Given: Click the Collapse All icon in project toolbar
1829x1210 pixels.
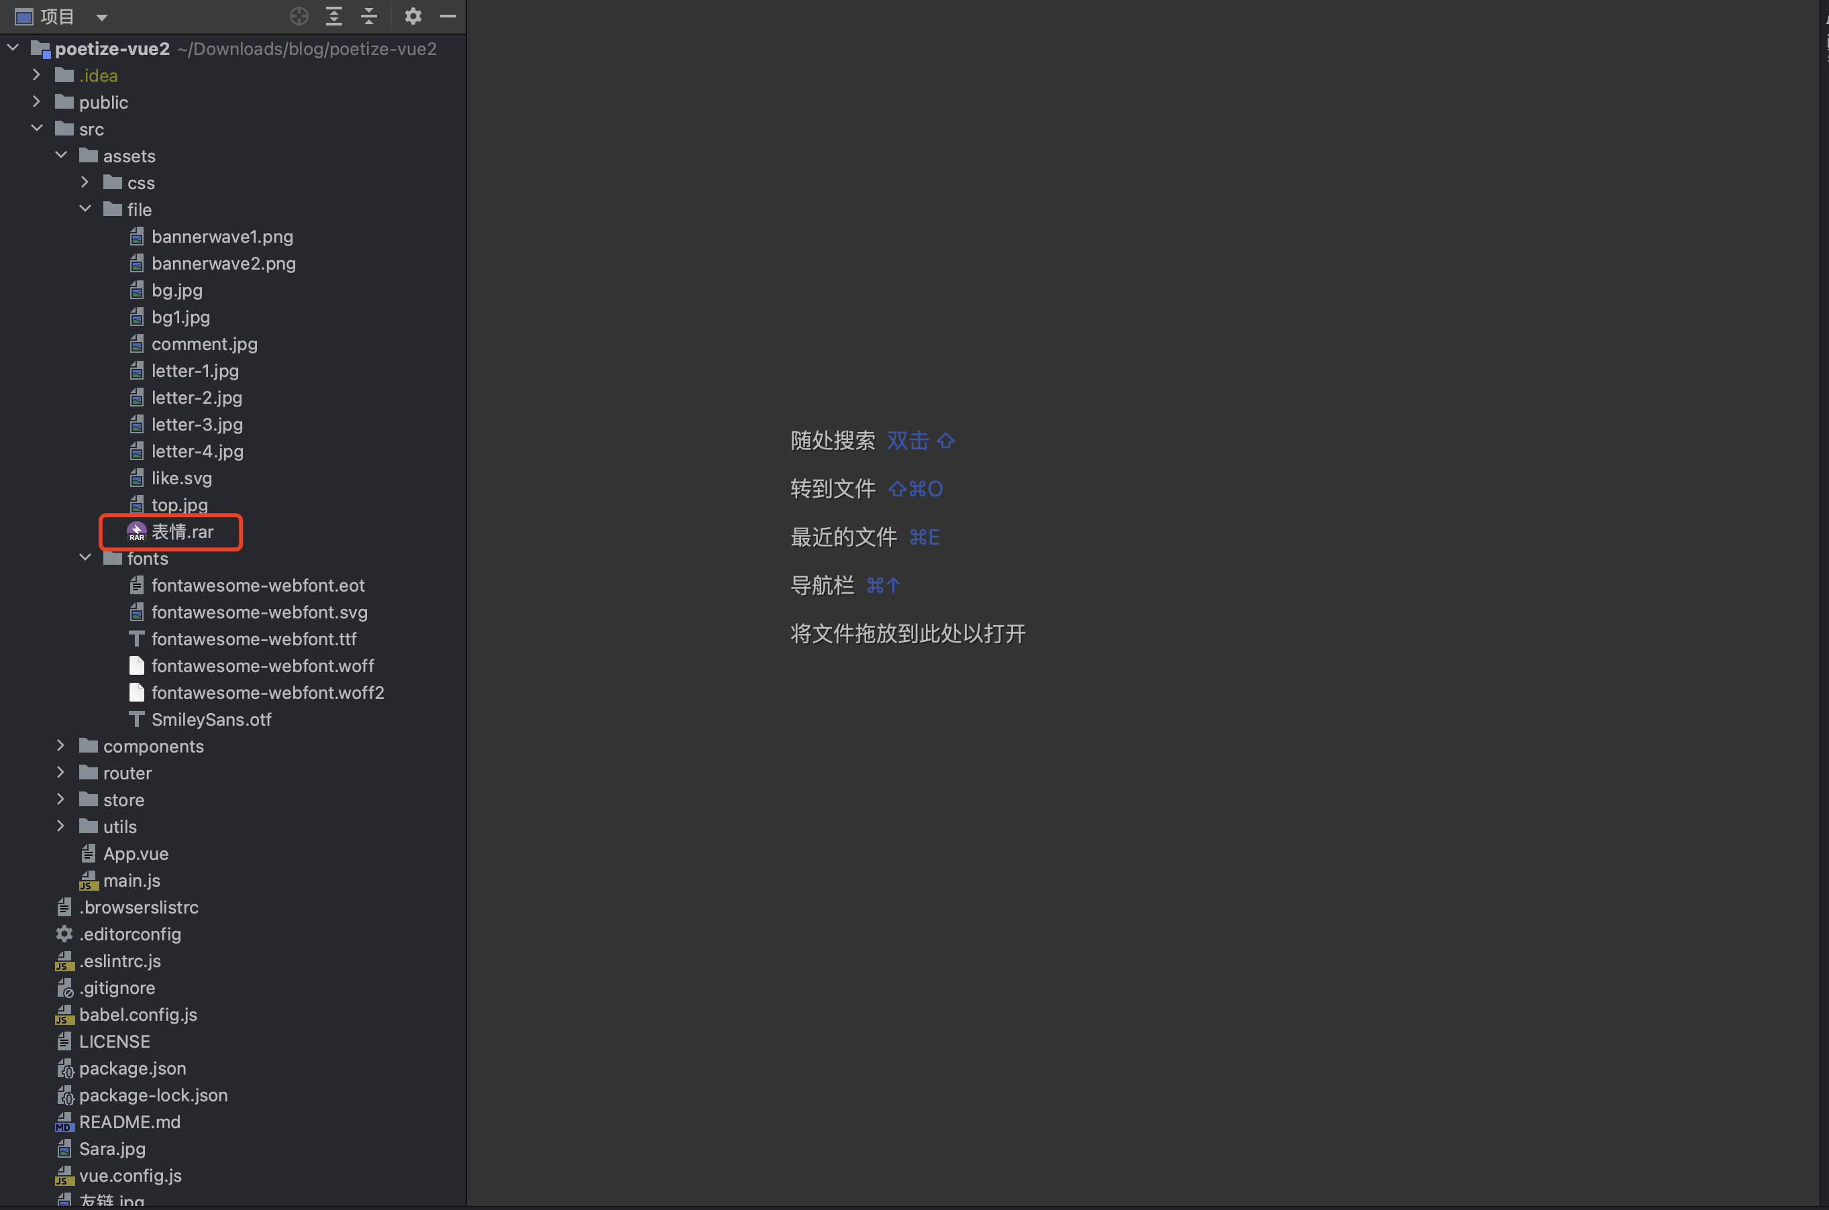Looking at the screenshot, I should pyautogui.click(x=369, y=16).
